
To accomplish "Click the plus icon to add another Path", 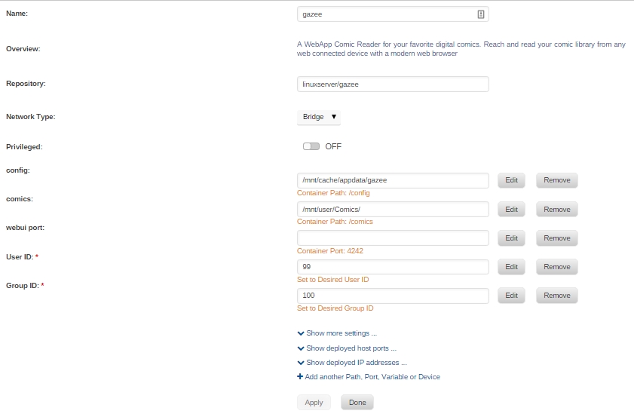I will pos(300,376).
